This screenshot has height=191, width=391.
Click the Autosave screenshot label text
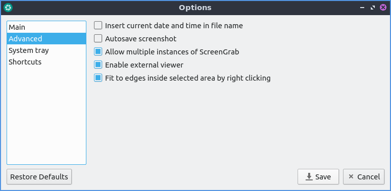pyautogui.click(x=140, y=39)
